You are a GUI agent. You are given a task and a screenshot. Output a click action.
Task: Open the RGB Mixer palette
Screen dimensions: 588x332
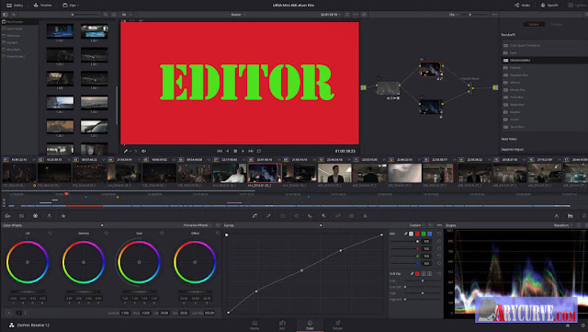[49, 216]
